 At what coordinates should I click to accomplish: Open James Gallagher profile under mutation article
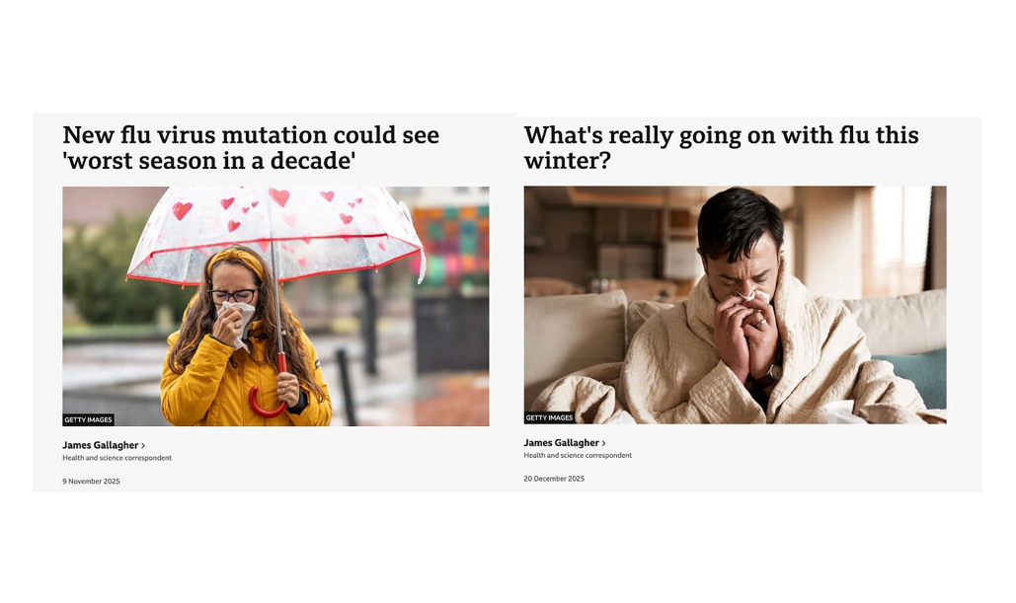[101, 445]
